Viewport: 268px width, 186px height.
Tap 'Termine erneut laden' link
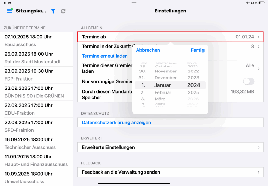click(x=105, y=56)
